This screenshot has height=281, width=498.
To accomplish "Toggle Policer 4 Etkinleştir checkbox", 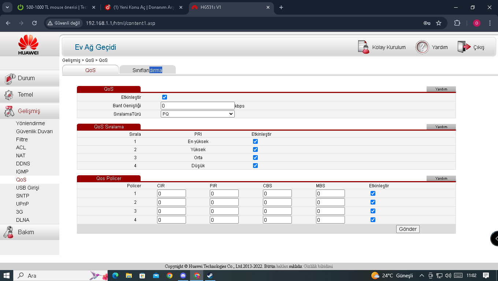I will (373, 220).
